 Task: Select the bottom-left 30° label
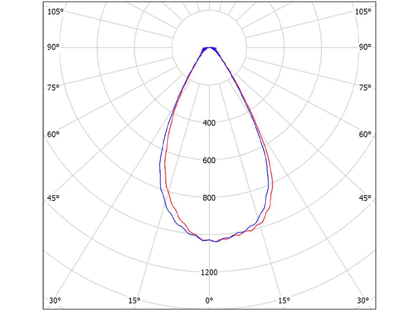[56, 300]
